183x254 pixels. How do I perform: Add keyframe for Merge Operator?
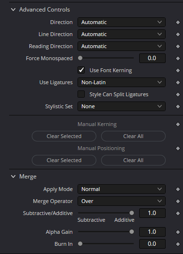pos(178,201)
